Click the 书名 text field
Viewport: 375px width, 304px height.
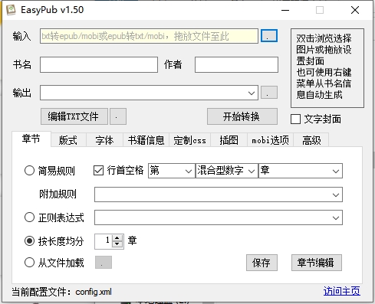pyautogui.click(x=99, y=65)
